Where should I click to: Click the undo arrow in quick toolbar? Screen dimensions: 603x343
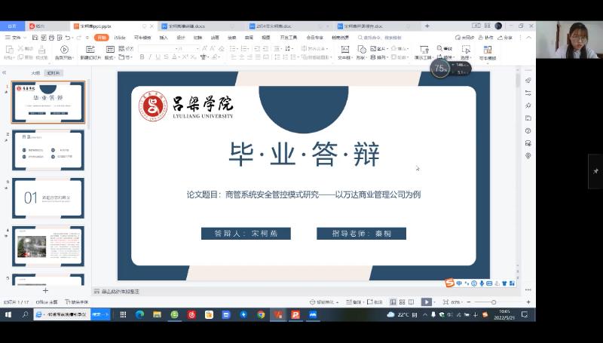(x=69, y=37)
